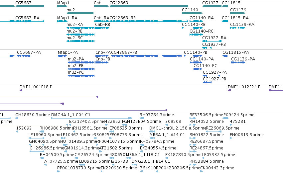Click the mu2-PC protein label
The width and height of the screenshot is (283, 173).
click(x=76, y=72)
